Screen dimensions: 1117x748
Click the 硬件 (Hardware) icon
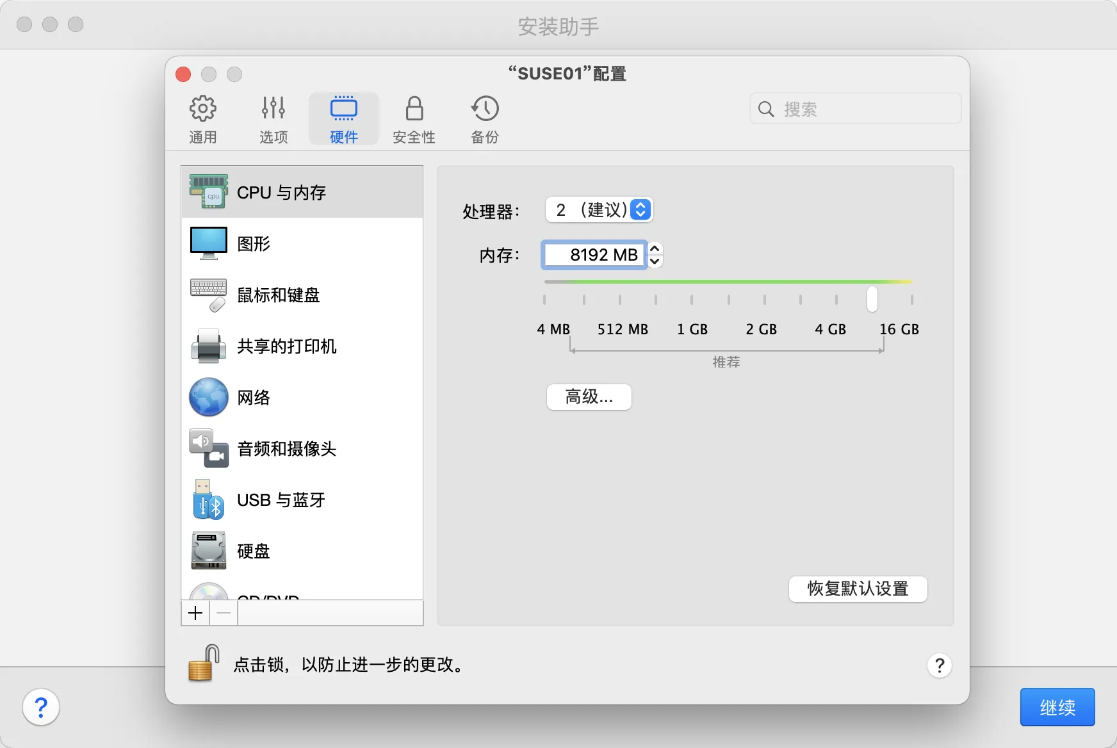coord(344,118)
